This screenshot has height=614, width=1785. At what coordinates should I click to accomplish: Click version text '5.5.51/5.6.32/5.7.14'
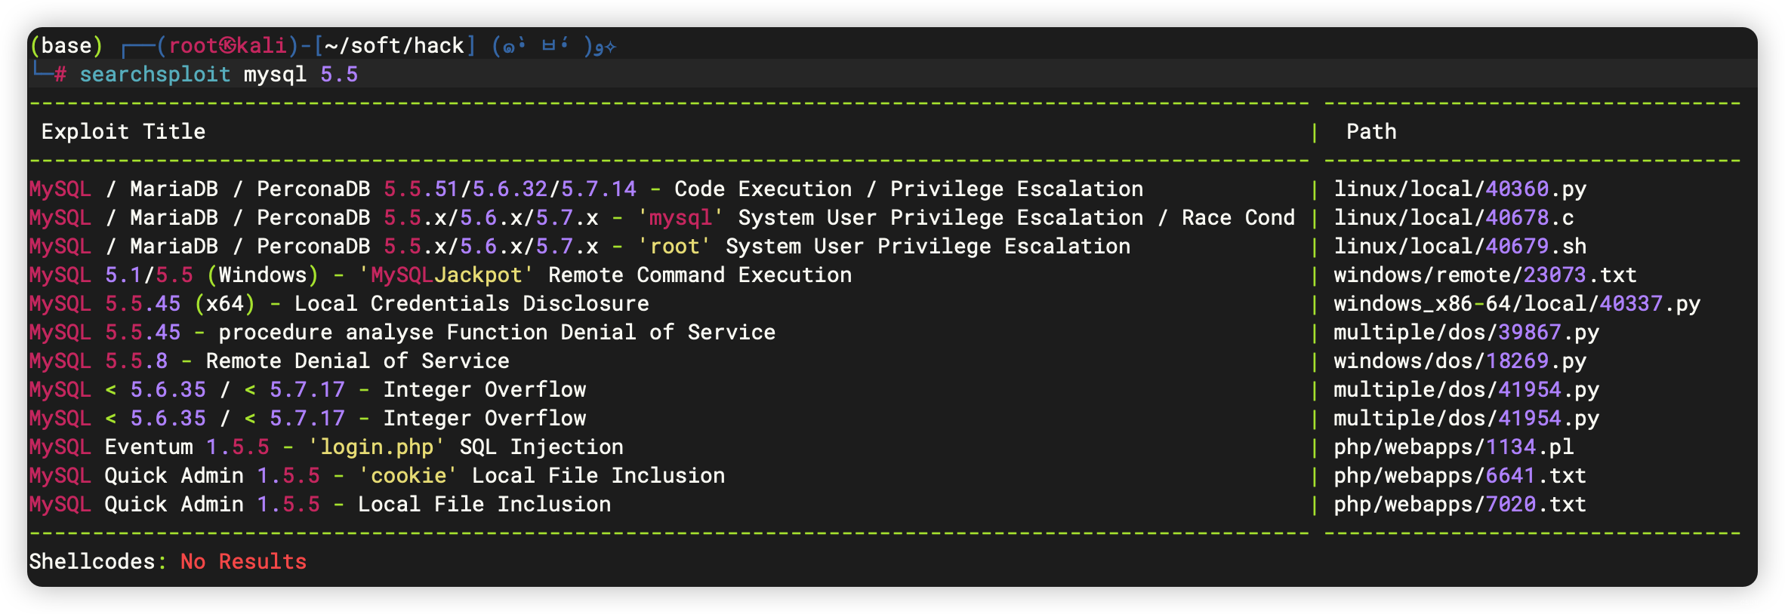tap(510, 189)
